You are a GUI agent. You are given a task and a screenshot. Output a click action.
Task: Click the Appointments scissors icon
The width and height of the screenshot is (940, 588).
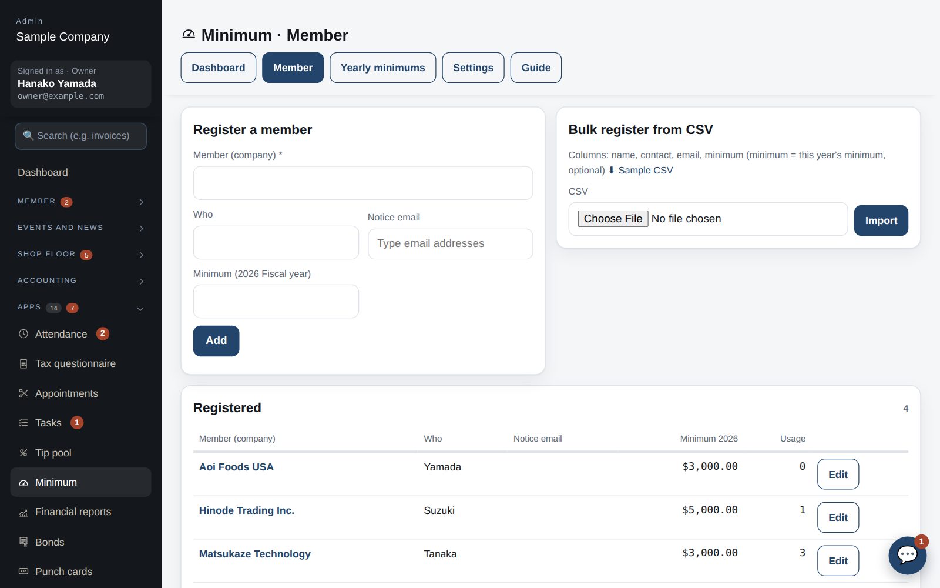pos(23,393)
